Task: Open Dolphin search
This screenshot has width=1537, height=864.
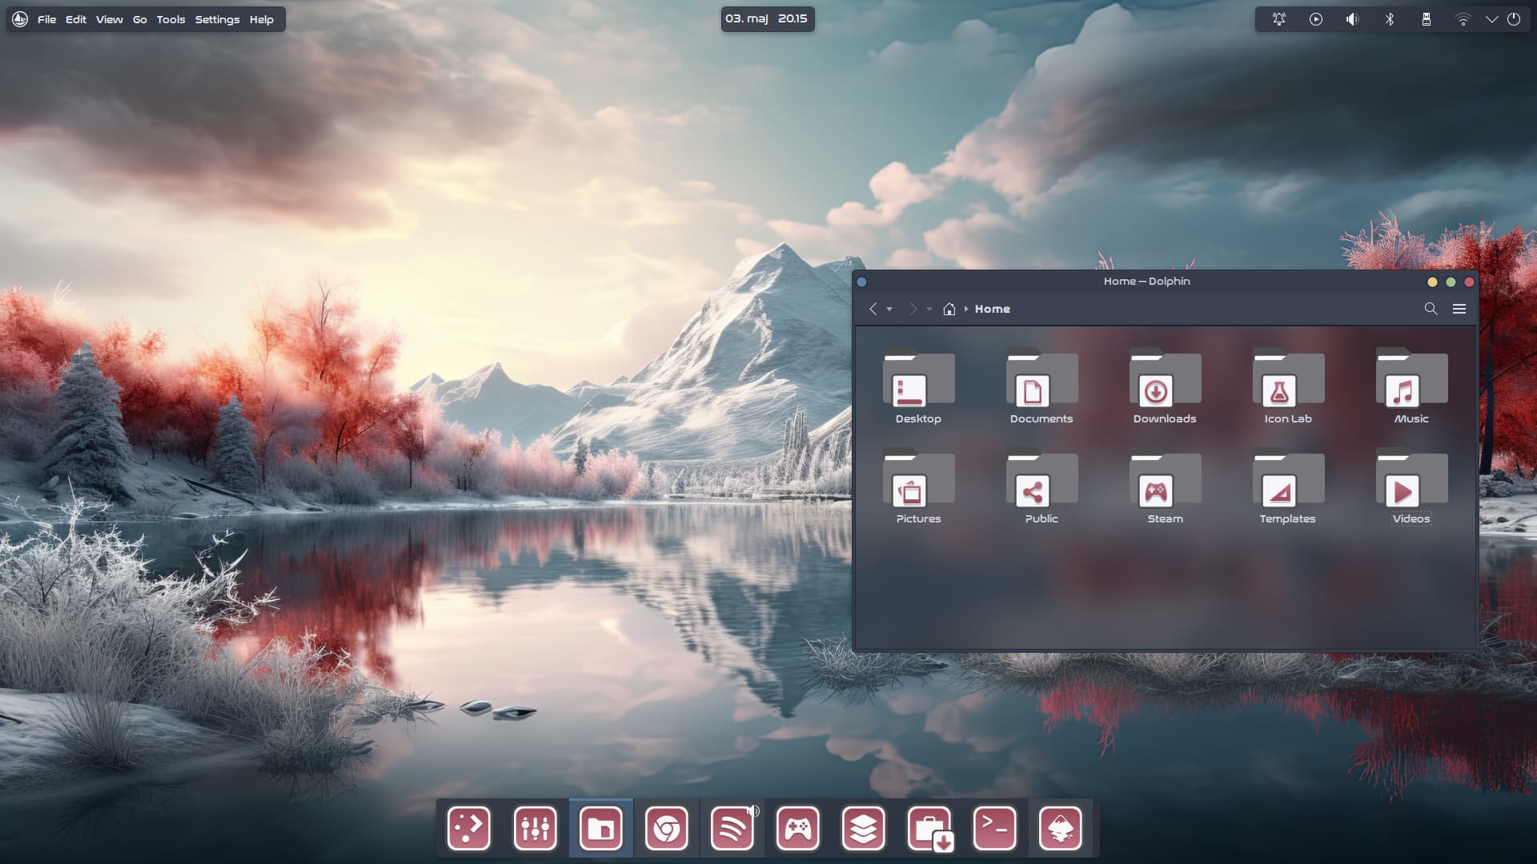Action: click(1431, 309)
